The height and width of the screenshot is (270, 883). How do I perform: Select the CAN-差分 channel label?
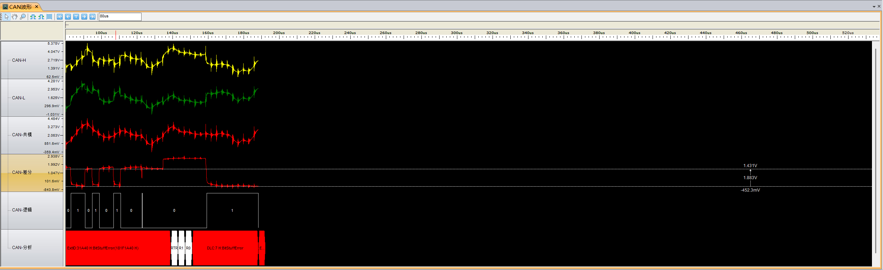22,172
